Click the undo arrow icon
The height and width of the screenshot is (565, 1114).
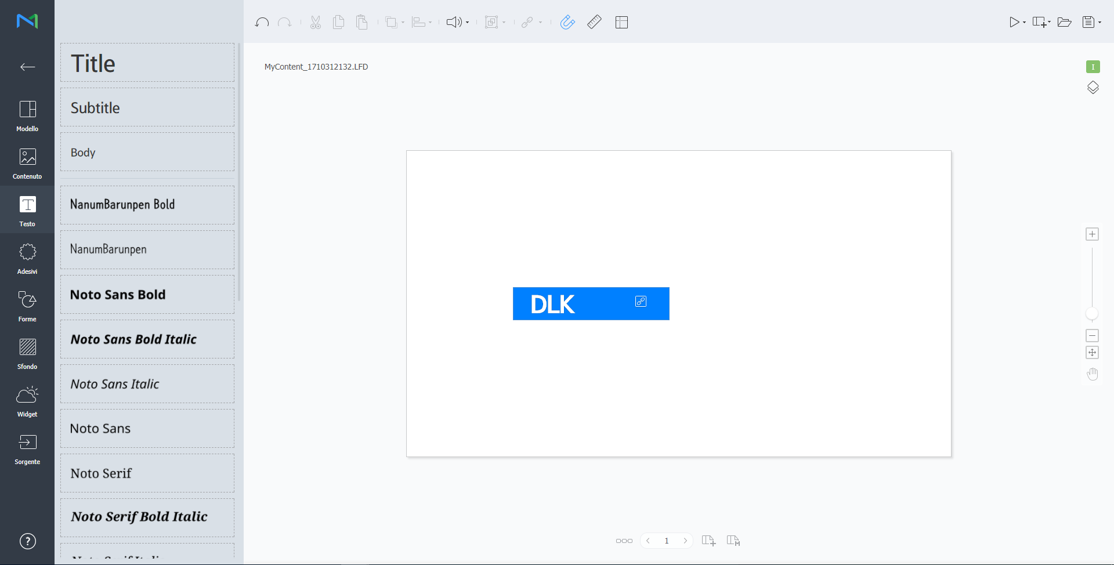[262, 22]
